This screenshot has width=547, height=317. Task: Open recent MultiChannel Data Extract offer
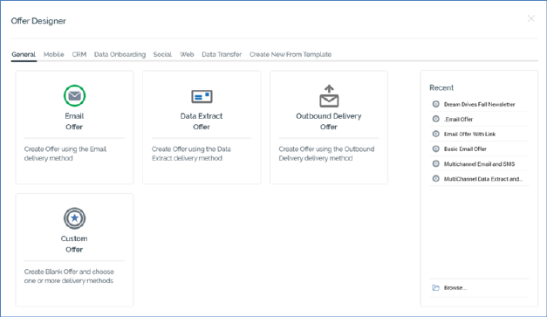483,179
